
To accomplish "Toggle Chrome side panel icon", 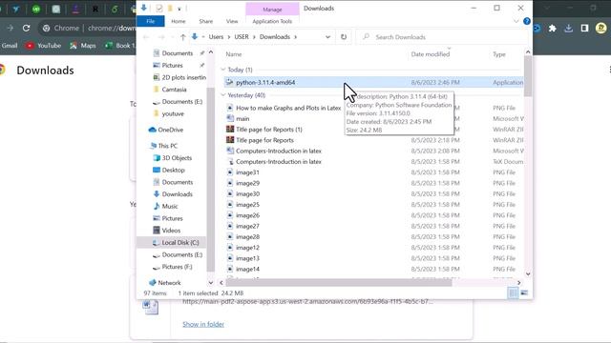I will pos(584,28).
